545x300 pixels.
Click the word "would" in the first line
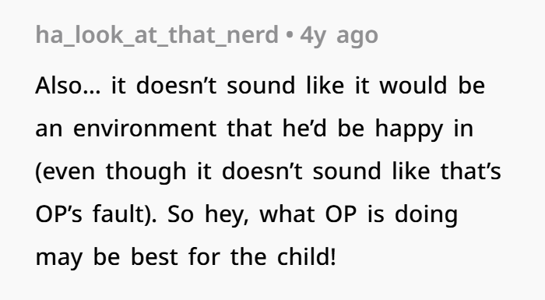tap(413, 85)
